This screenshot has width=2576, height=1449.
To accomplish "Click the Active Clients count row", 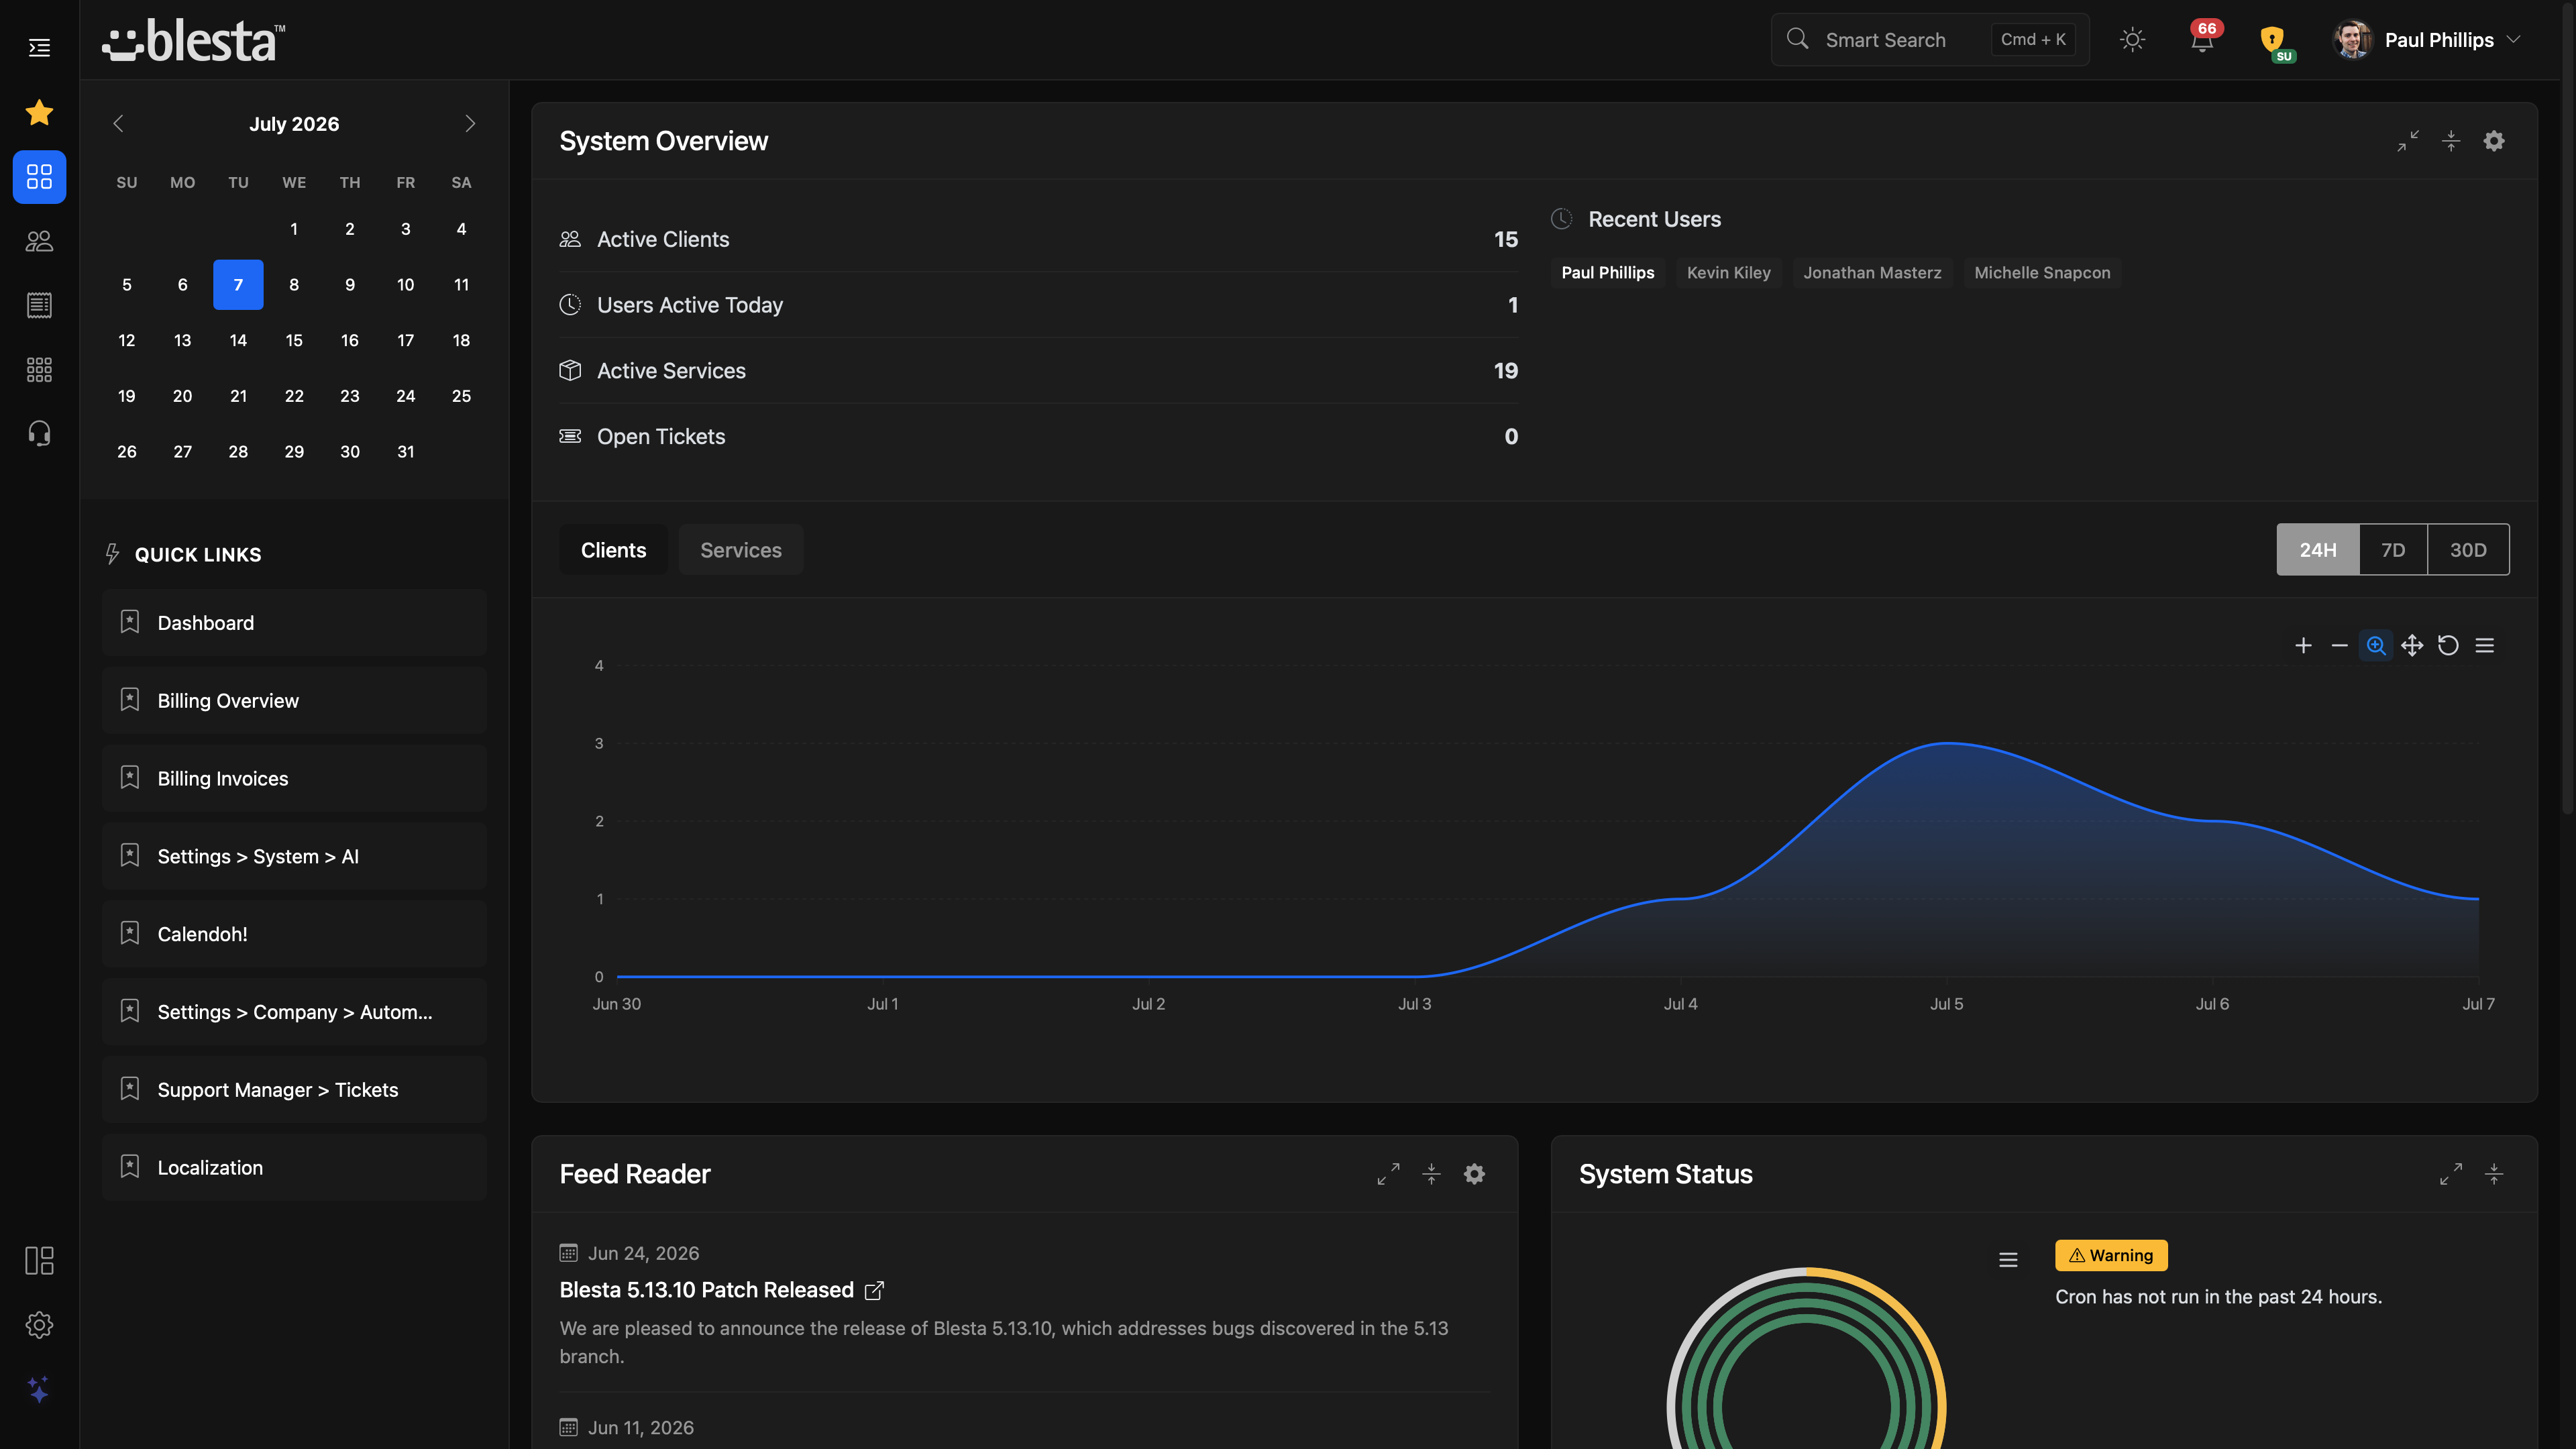I will [1038, 239].
